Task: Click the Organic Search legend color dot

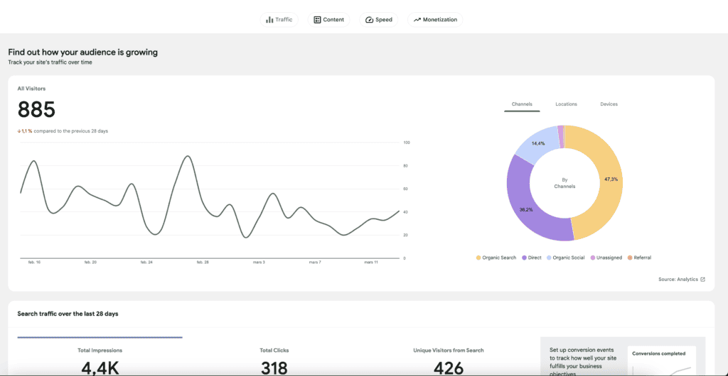Action: (x=478, y=258)
